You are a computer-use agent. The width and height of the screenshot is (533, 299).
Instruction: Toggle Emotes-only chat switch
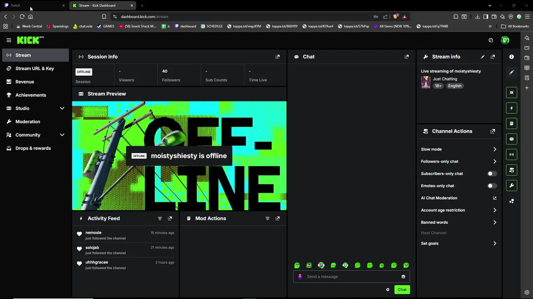(x=492, y=186)
